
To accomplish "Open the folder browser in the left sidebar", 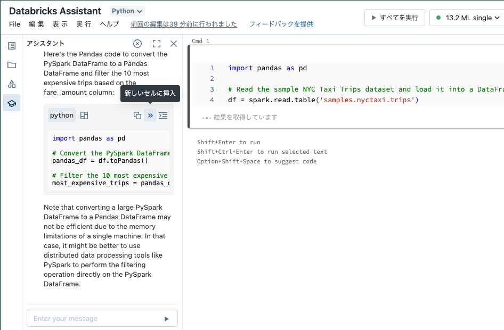I will pyautogui.click(x=11, y=65).
